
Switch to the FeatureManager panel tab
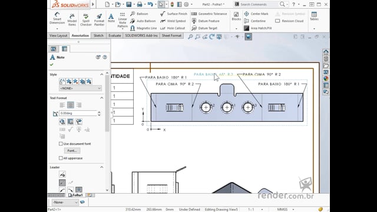pyautogui.click(x=54, y=49)
